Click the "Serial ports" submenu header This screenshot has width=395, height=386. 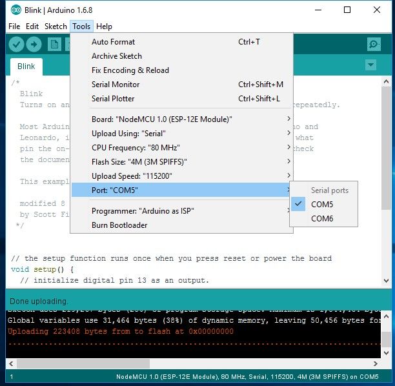(x=330, y=190)
